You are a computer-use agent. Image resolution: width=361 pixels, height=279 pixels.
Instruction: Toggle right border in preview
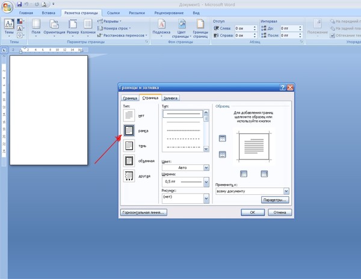264,174
